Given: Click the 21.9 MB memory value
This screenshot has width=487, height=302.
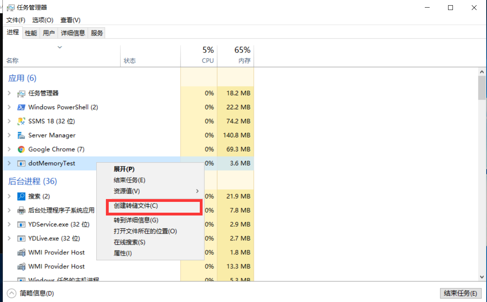Looking at the screenshot, I should coord(238,196).
